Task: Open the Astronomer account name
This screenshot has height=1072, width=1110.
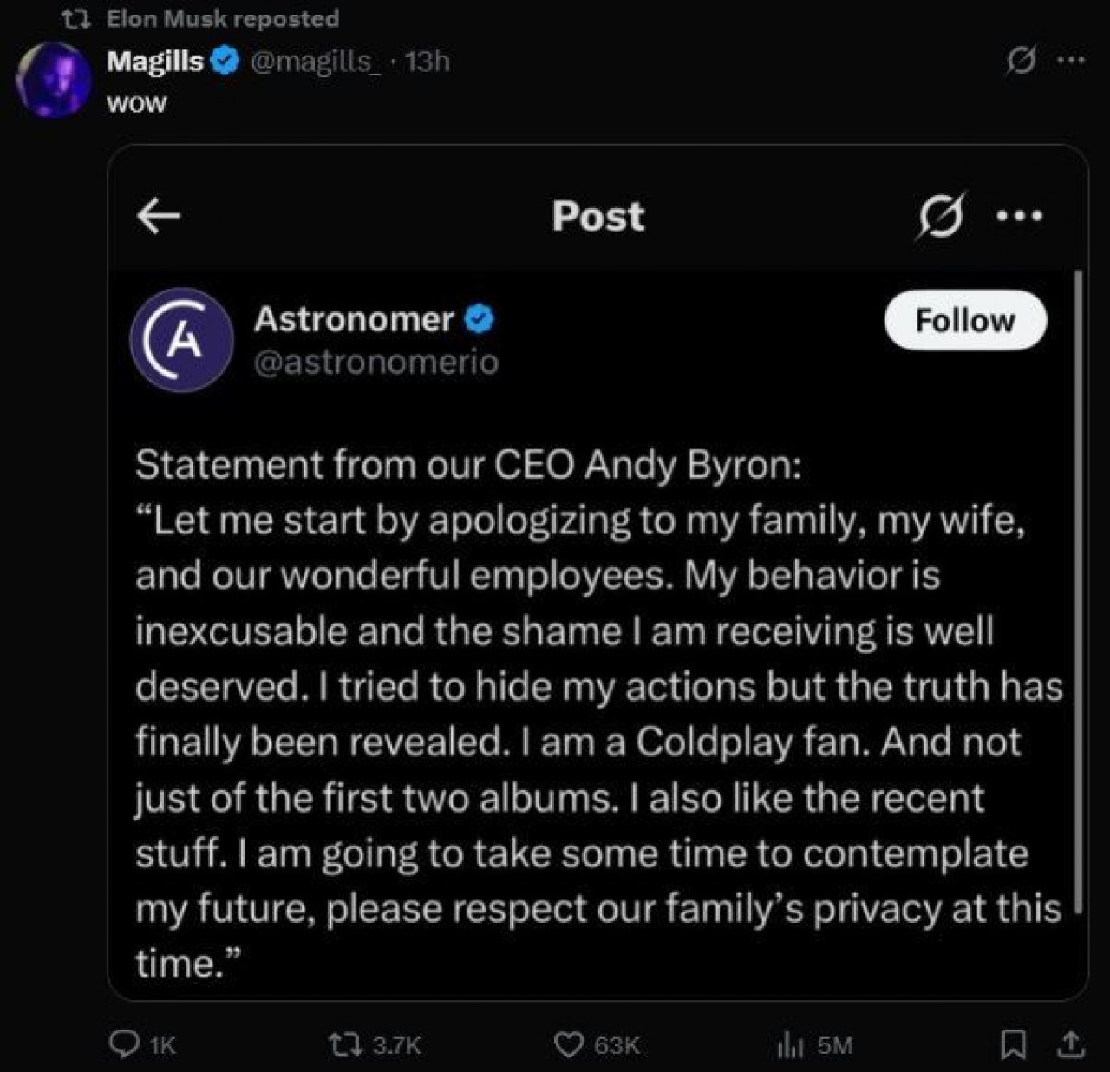Action: point(353,319)
